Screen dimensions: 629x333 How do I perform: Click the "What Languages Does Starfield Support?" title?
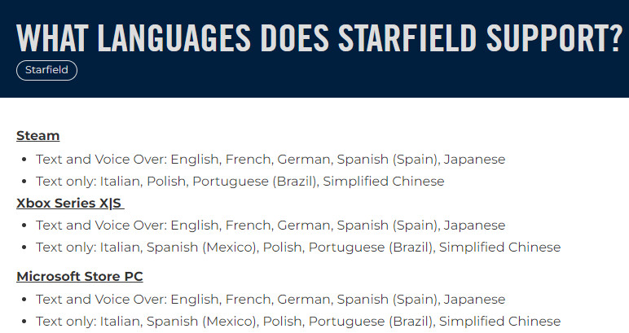(319, 39)
